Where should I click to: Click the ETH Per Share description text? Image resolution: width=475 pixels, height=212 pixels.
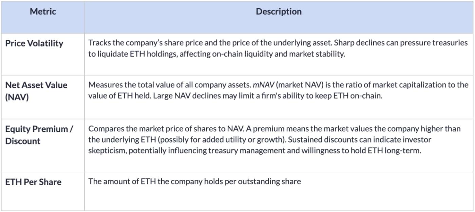[x=194, y=182]
